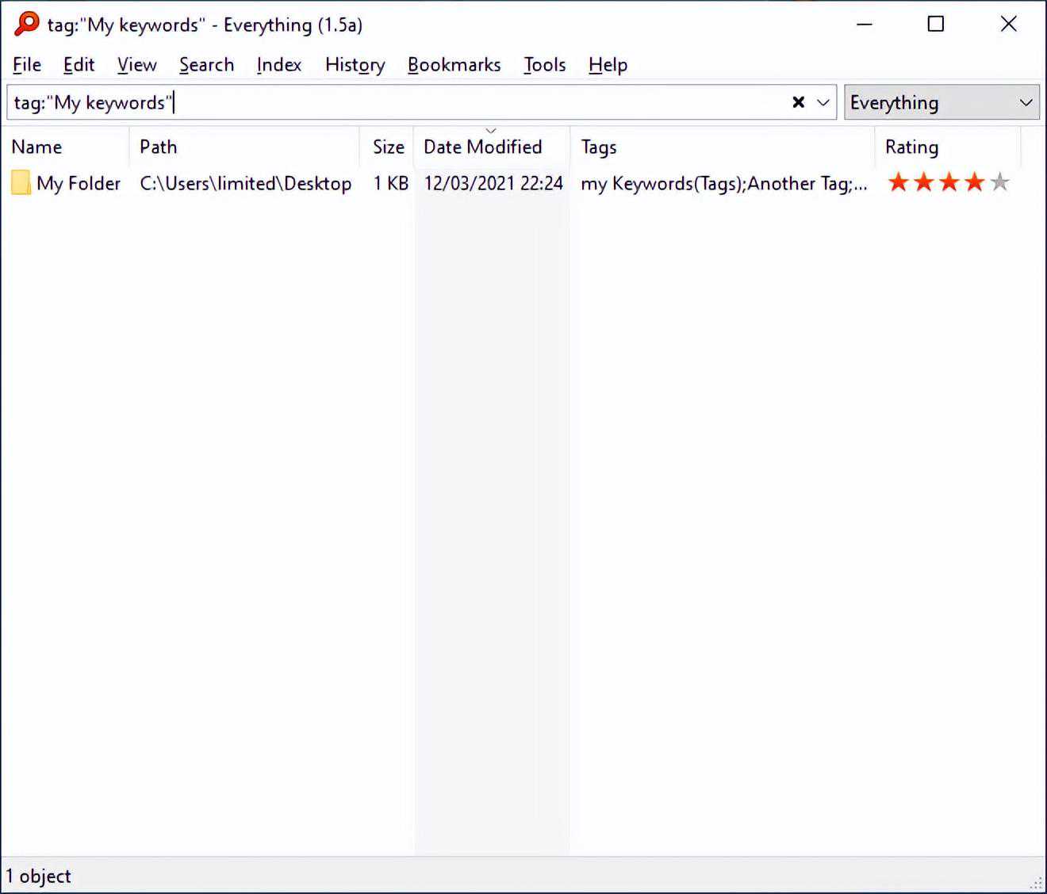
Task: Clear the search box with X icon
Action: point(798,102)
